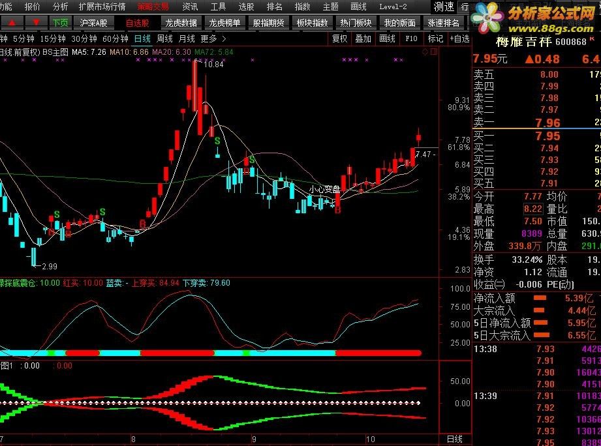Click the 最高 value 8.22
The width and height of the screenshot is (601, 446).
[533, 209]
